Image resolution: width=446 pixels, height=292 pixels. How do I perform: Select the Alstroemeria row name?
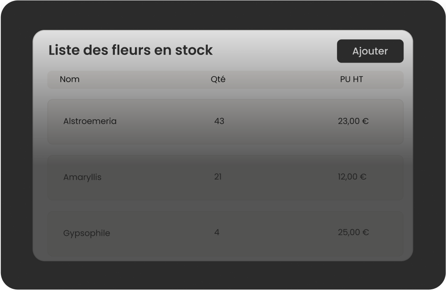pyautogui.click(x=90, y=121)
